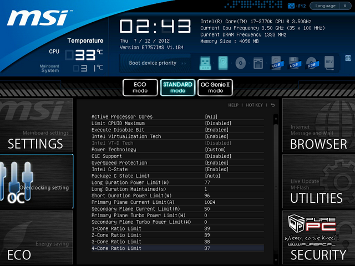355x266 pixels.
Task: Select 1-Core Ratio Limit value 39
Action: click(207, 228)
